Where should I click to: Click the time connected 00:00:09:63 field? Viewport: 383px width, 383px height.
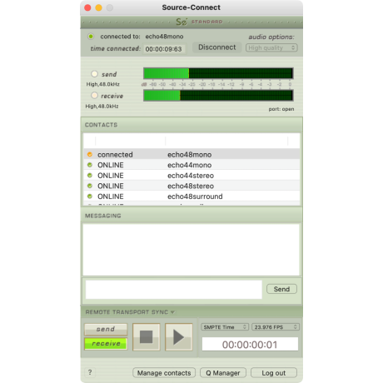(x=164, y=49)
